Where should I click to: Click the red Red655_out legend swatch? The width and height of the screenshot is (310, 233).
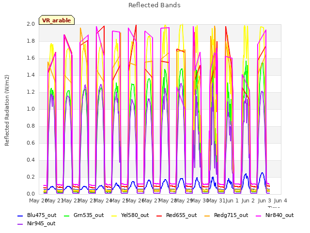point(159,216)
